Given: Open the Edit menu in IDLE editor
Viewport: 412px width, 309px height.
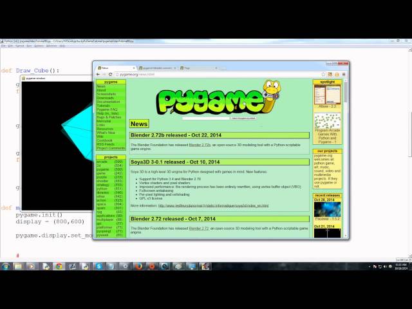Looking at the screenshot, I should point(10,46).
